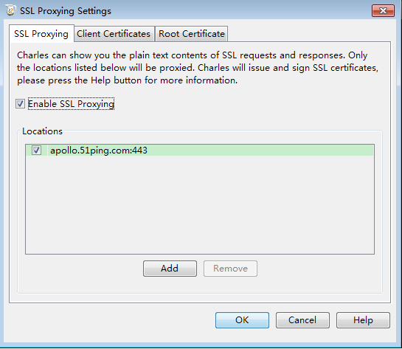Screen dimensions: 402x349
Task: Click the Charles app icon in title bar
Action: (x=10, y=10)
